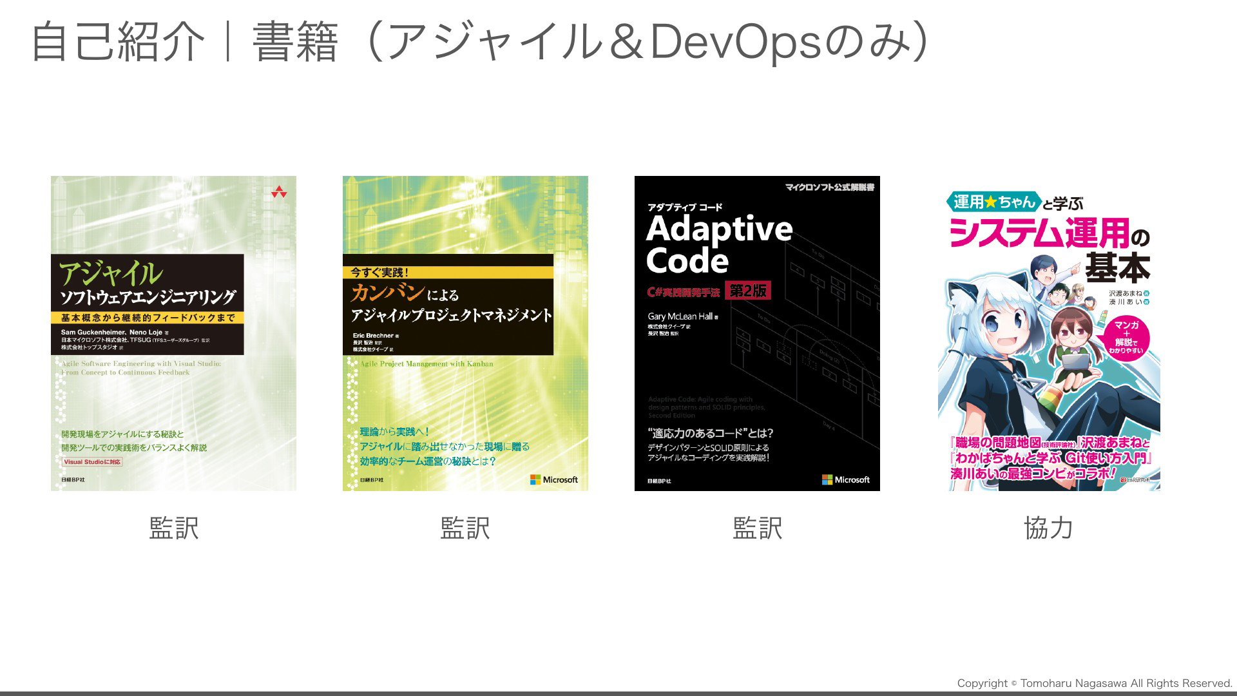This screenshot has height=696, width=1237.
Task: Open the Adaptive Code book cover
Action: 757,333
